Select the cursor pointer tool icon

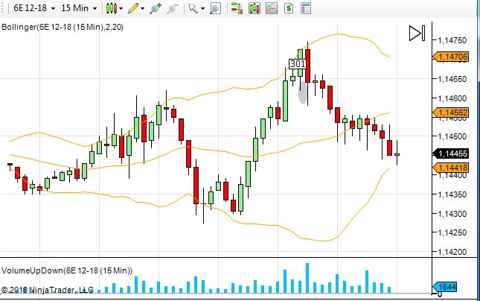[x=193, y=9]
